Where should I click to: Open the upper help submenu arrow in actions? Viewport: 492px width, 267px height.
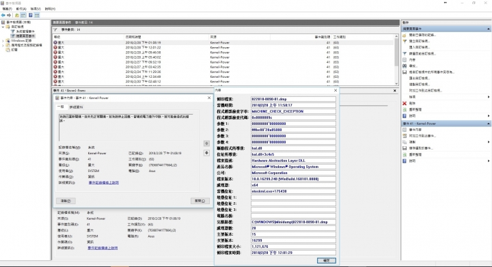(x=489, y=115)
